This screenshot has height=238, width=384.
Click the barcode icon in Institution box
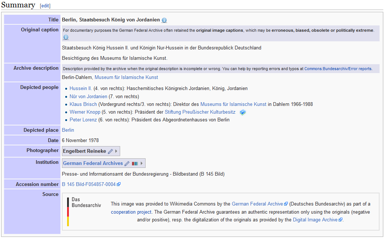click(135, 163)
